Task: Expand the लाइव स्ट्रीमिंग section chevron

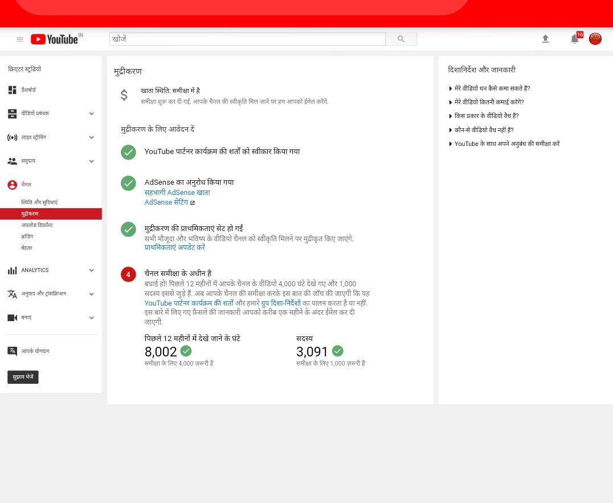Action: (92, 137)
